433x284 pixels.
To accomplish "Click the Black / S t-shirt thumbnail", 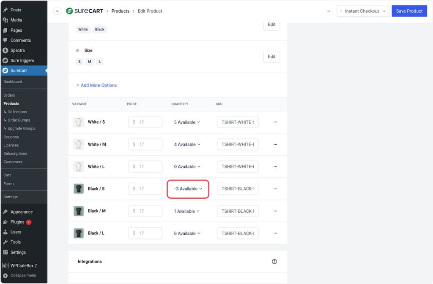I will point(79,189).
